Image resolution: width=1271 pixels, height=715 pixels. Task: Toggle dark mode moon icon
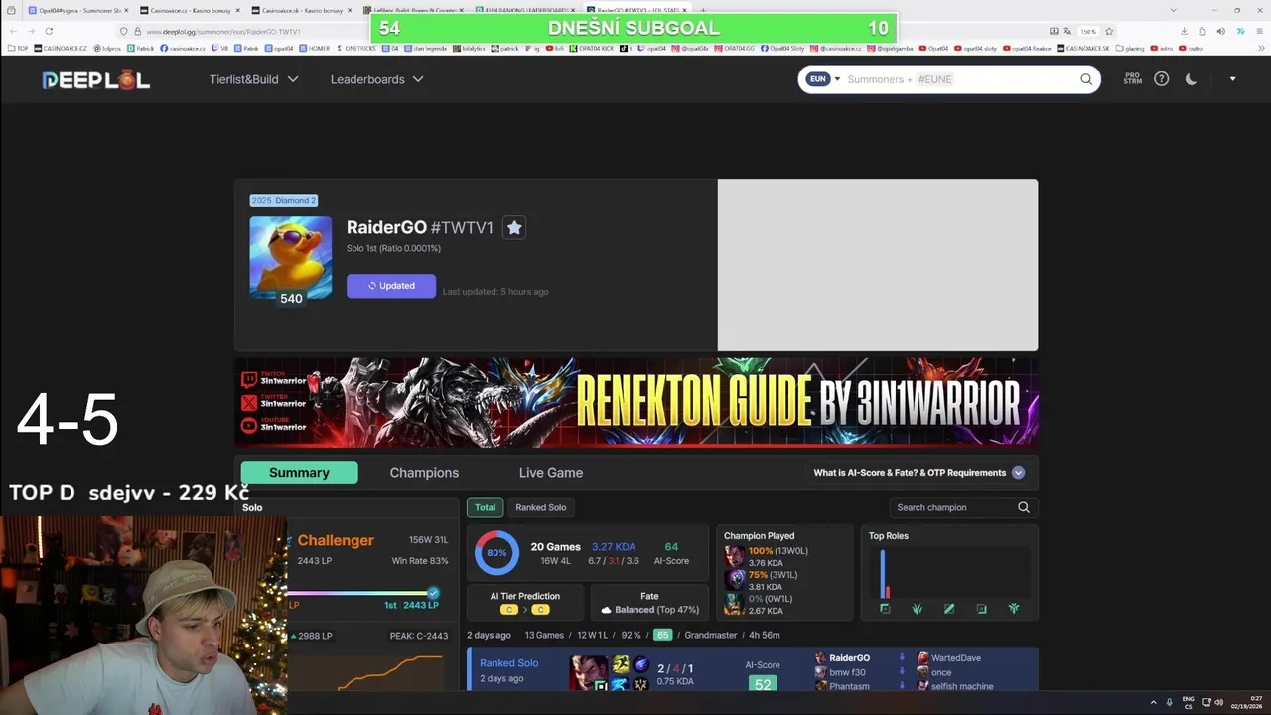tap(1191, 79)
